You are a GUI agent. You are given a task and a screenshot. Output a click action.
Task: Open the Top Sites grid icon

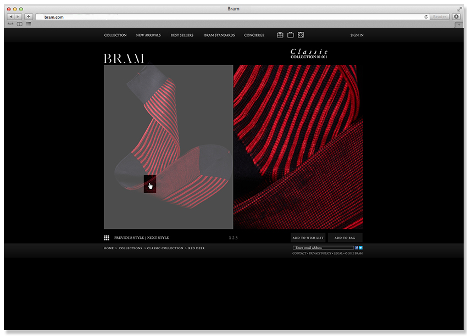[29, 24]
